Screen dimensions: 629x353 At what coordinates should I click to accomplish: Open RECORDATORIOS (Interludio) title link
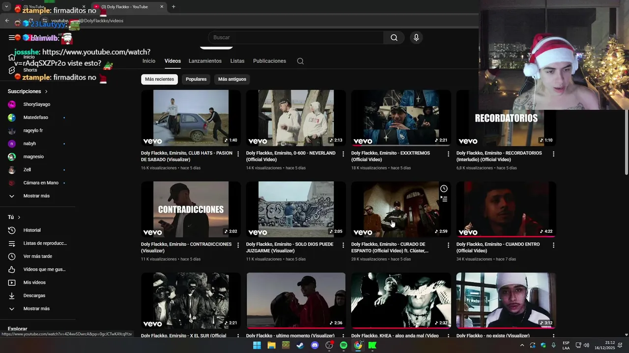[x=499, y=156]
